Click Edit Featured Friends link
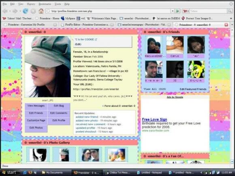Screen dimensions: 235x176 click(193, 89)
